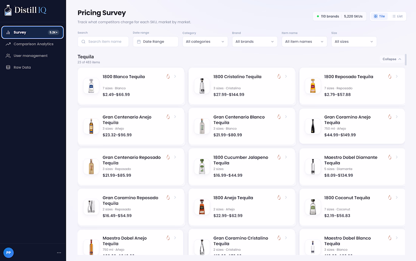Click the $27.99-$144.99 price range
This screenshot has height=261, width=416.
(x=229, y=95)
